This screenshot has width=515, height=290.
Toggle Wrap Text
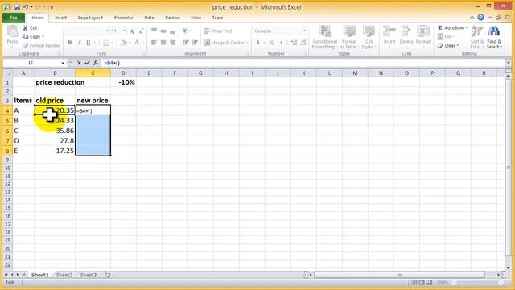218,31
